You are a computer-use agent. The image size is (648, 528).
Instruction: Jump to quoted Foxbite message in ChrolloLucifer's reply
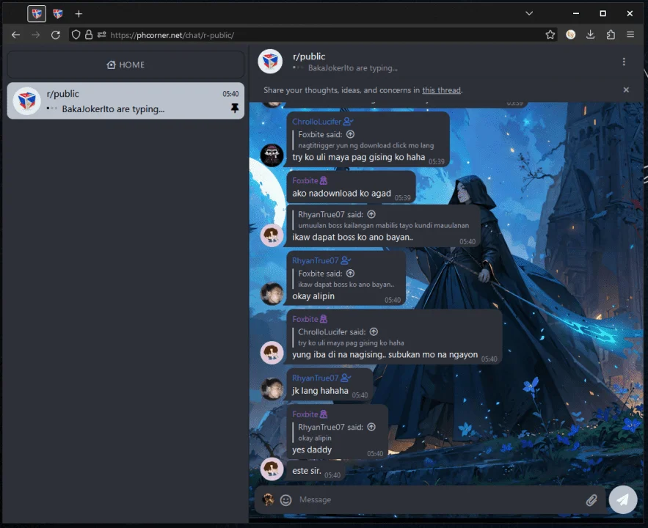(x=351, y=134)
